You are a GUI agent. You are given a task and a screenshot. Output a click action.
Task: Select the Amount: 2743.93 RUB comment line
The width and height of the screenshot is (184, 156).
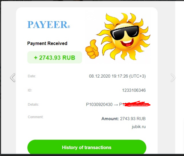point(123,119)
